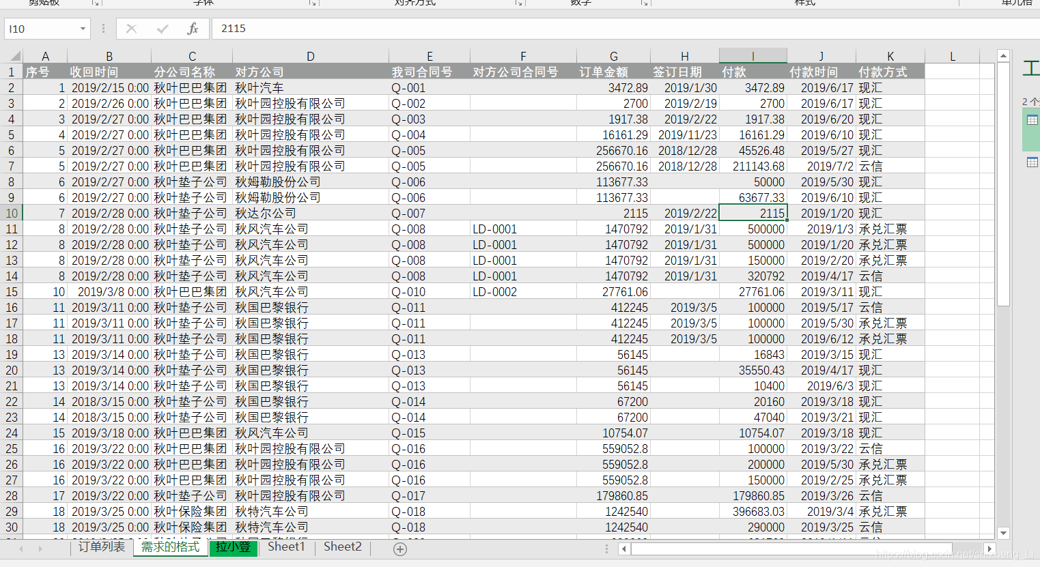Select the highlighted row 10 header
Viewport: 1040px width, 567px height.
pos(12,213)
